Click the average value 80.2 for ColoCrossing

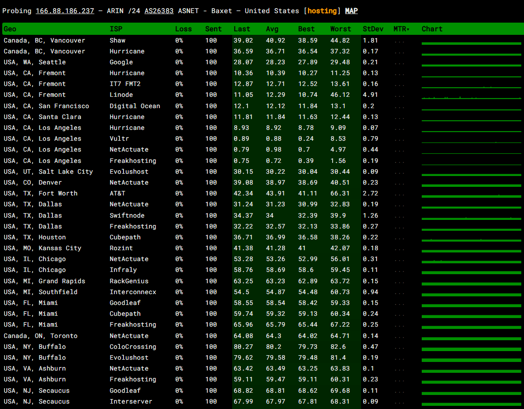[x=274, y=347]
